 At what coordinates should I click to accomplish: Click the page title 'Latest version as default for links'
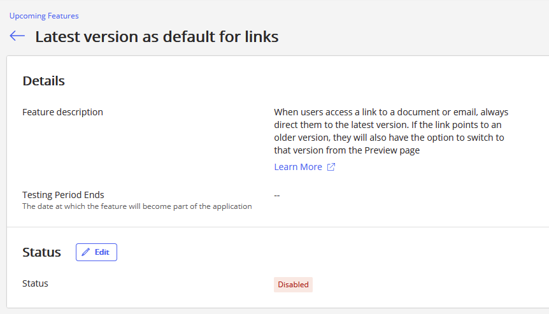point(157,36)
